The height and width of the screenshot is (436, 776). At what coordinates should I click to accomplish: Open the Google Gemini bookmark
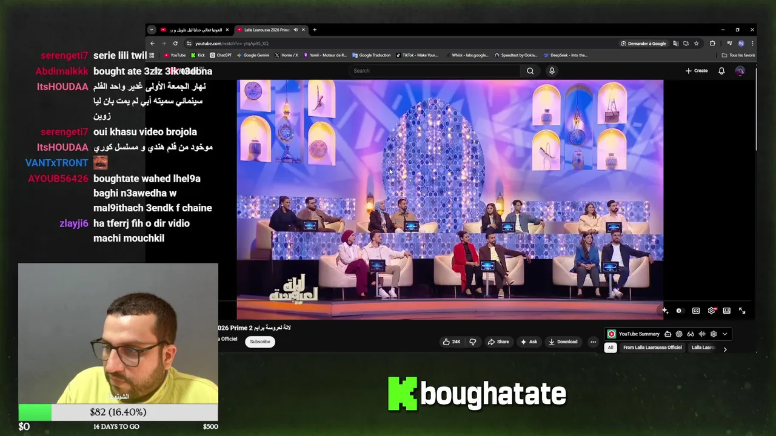coord(253,55)
